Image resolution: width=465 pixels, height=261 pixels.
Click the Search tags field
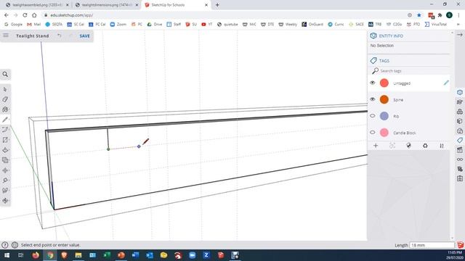(411, 71)
